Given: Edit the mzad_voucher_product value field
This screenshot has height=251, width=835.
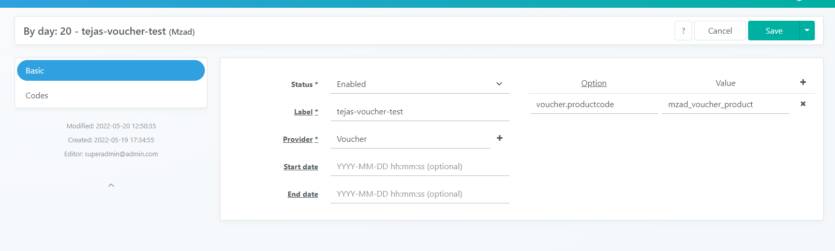Looking at the screenshot, I should pyautogui.click(x=726, y=104).
